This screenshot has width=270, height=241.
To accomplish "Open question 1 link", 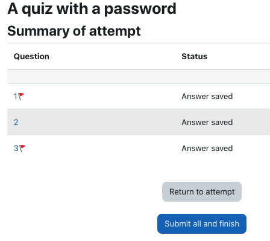I will click(15, 97).
